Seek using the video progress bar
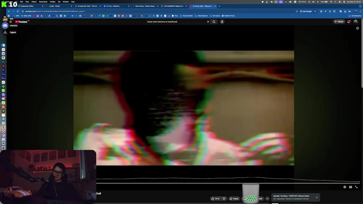Viewport: 363px width, 204px height. (x=228, y=183)
